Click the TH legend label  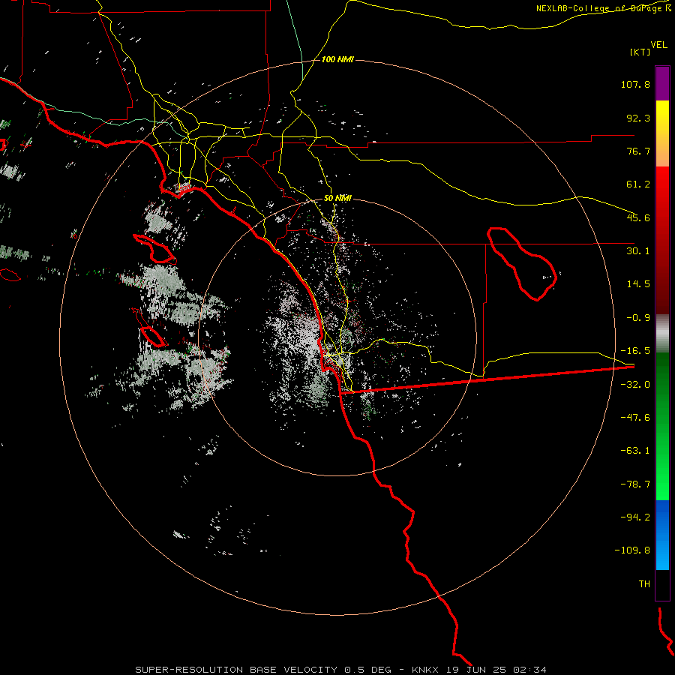tap(644, 583)
